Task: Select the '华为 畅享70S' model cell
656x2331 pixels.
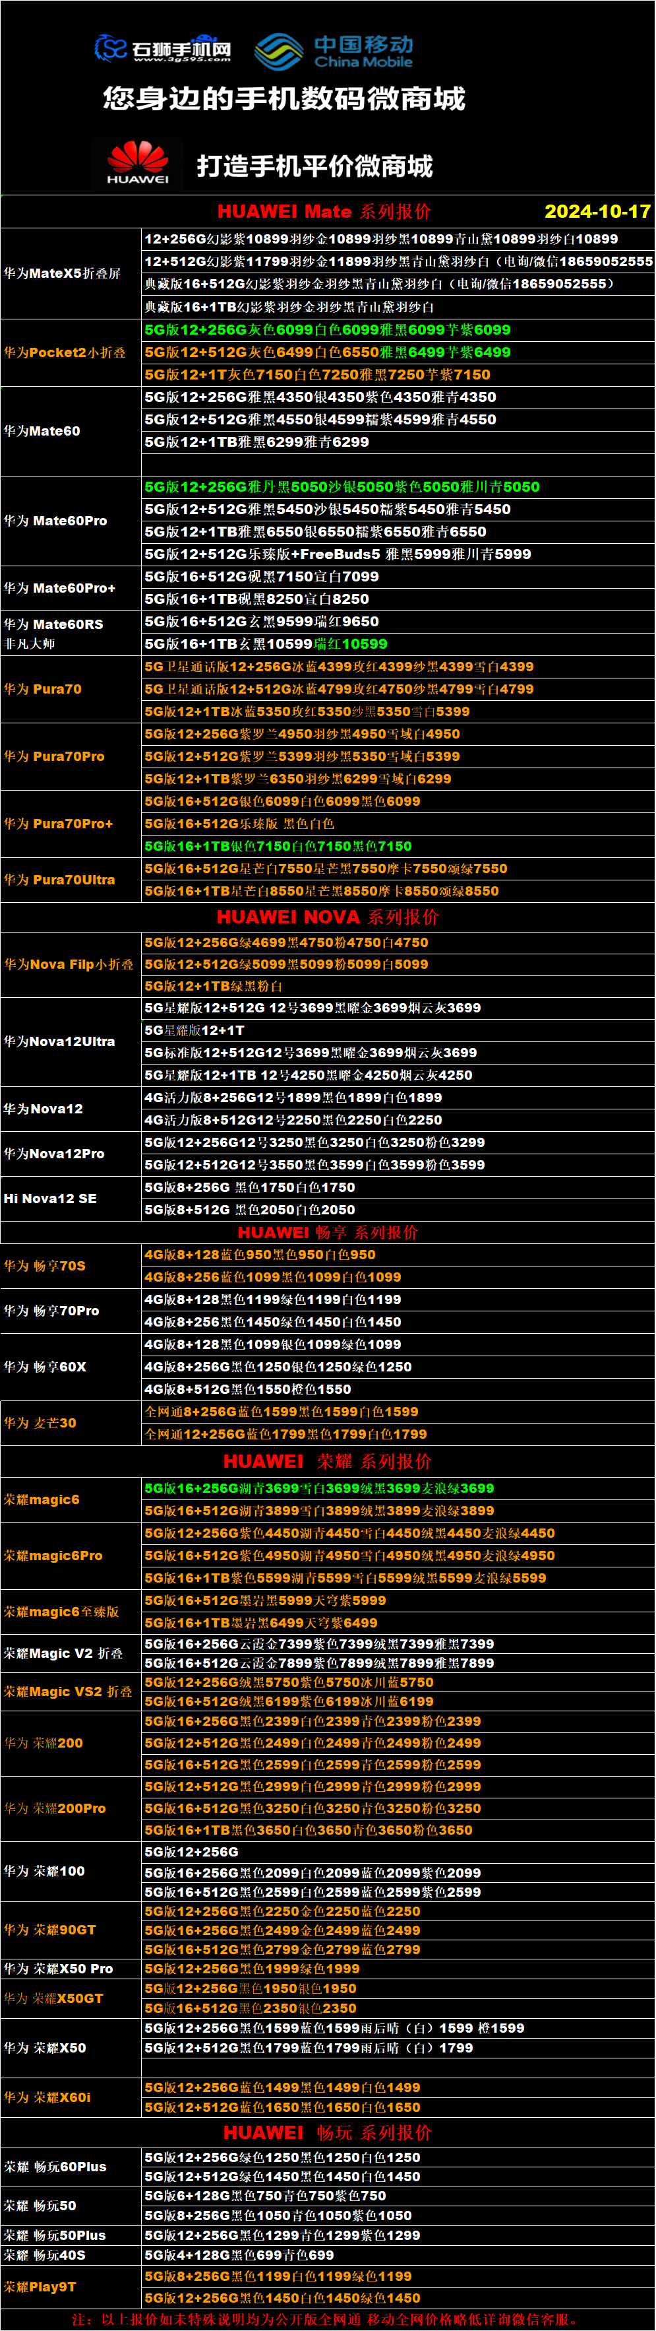Action: coord(71,1266)
